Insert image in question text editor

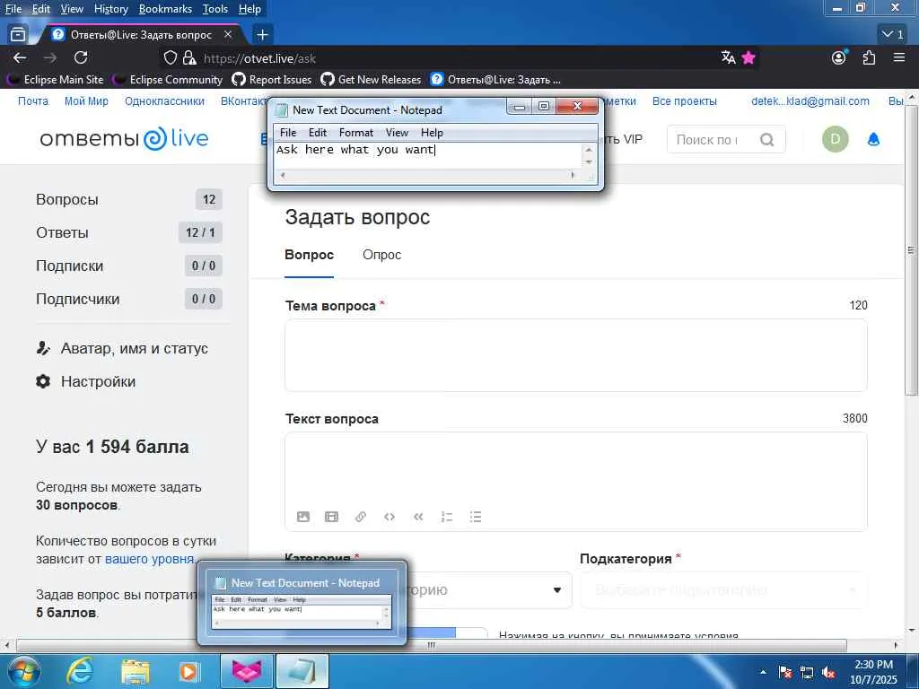[303, 517]
